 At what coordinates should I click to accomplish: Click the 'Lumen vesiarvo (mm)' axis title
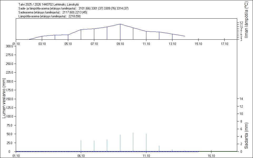point(4,98)
